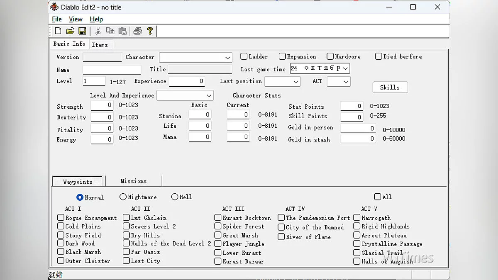The width and height of the screenshot is (498, 280).
Task: Open a save file with folder icon
Action: pyautogui.click(x=70, y=31)
